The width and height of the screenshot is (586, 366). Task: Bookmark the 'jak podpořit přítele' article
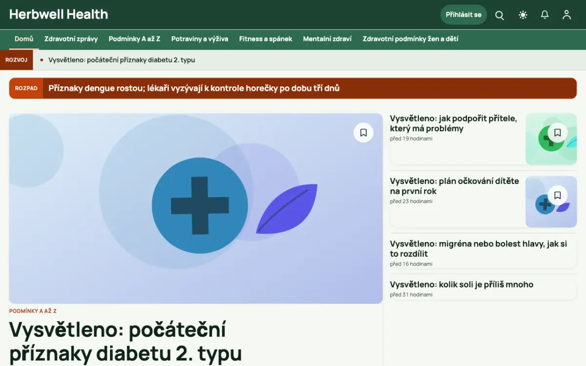click(558, 132)
